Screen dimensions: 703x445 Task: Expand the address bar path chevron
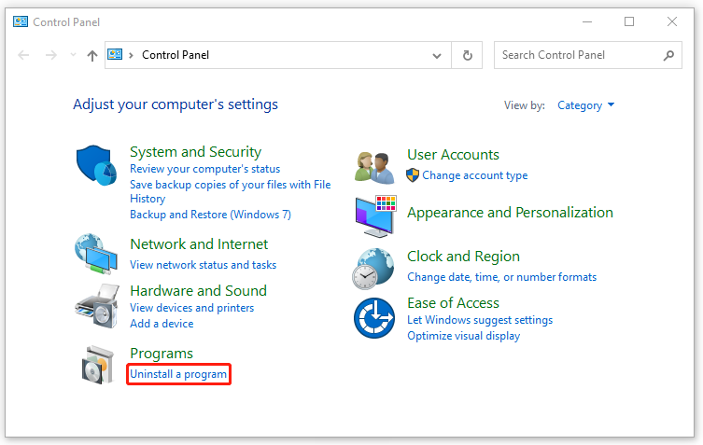click(131, 55)
